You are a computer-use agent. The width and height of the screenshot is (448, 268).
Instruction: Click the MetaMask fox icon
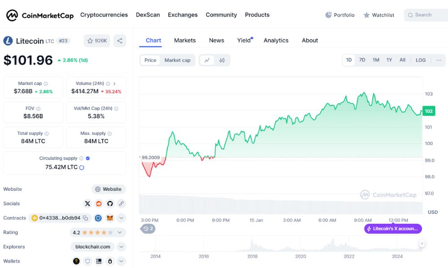[x=110, y=218]
